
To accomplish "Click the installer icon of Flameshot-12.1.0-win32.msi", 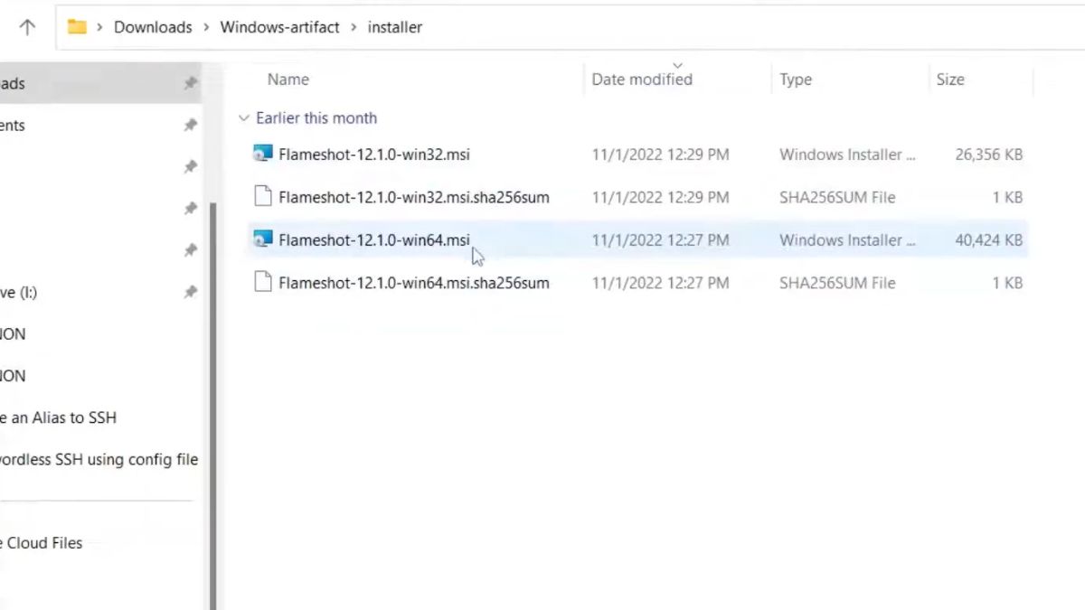I will click(x=263, y=155).
